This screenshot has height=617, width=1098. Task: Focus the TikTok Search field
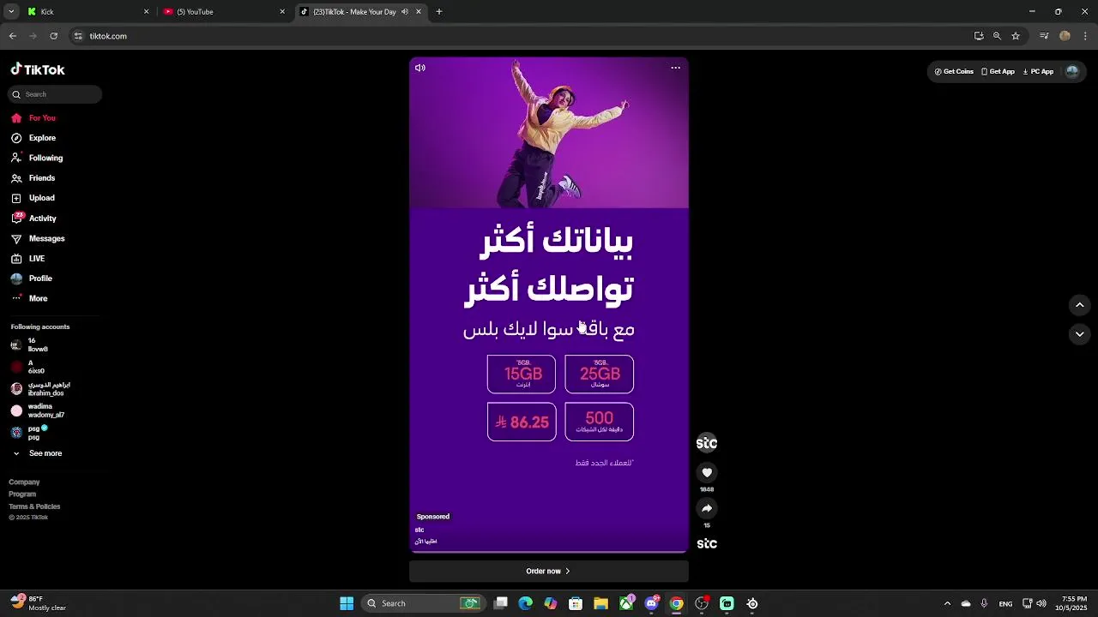click(x=56, y=94)
